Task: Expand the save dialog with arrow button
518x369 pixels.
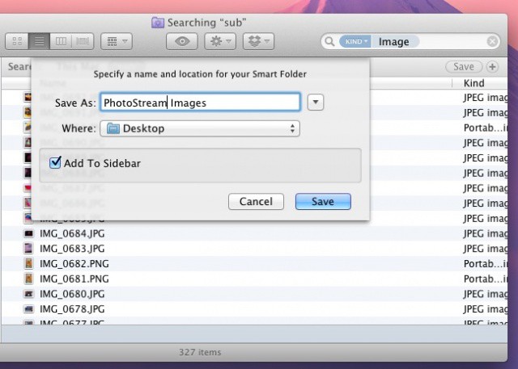Action: (316, 102)
